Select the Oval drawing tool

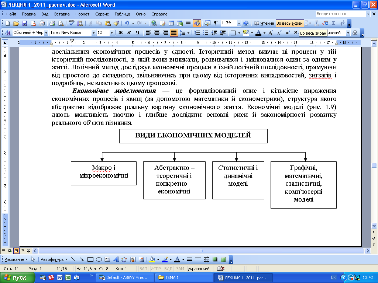(99, 259)
